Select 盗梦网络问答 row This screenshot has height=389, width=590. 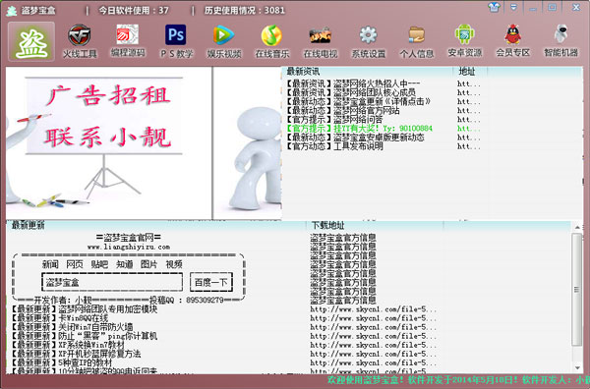pos(334,120)
